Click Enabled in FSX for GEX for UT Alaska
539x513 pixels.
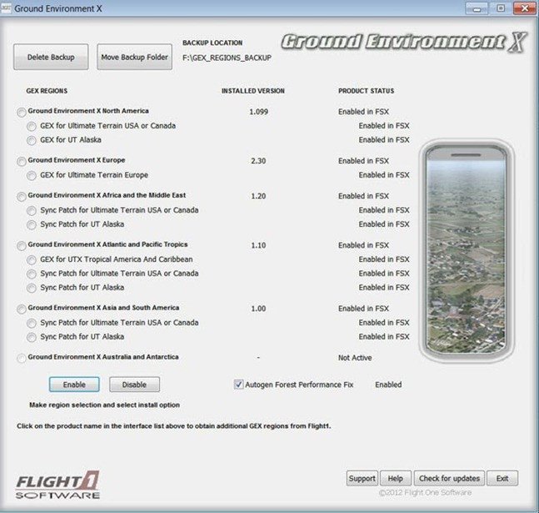click(384, 140)
